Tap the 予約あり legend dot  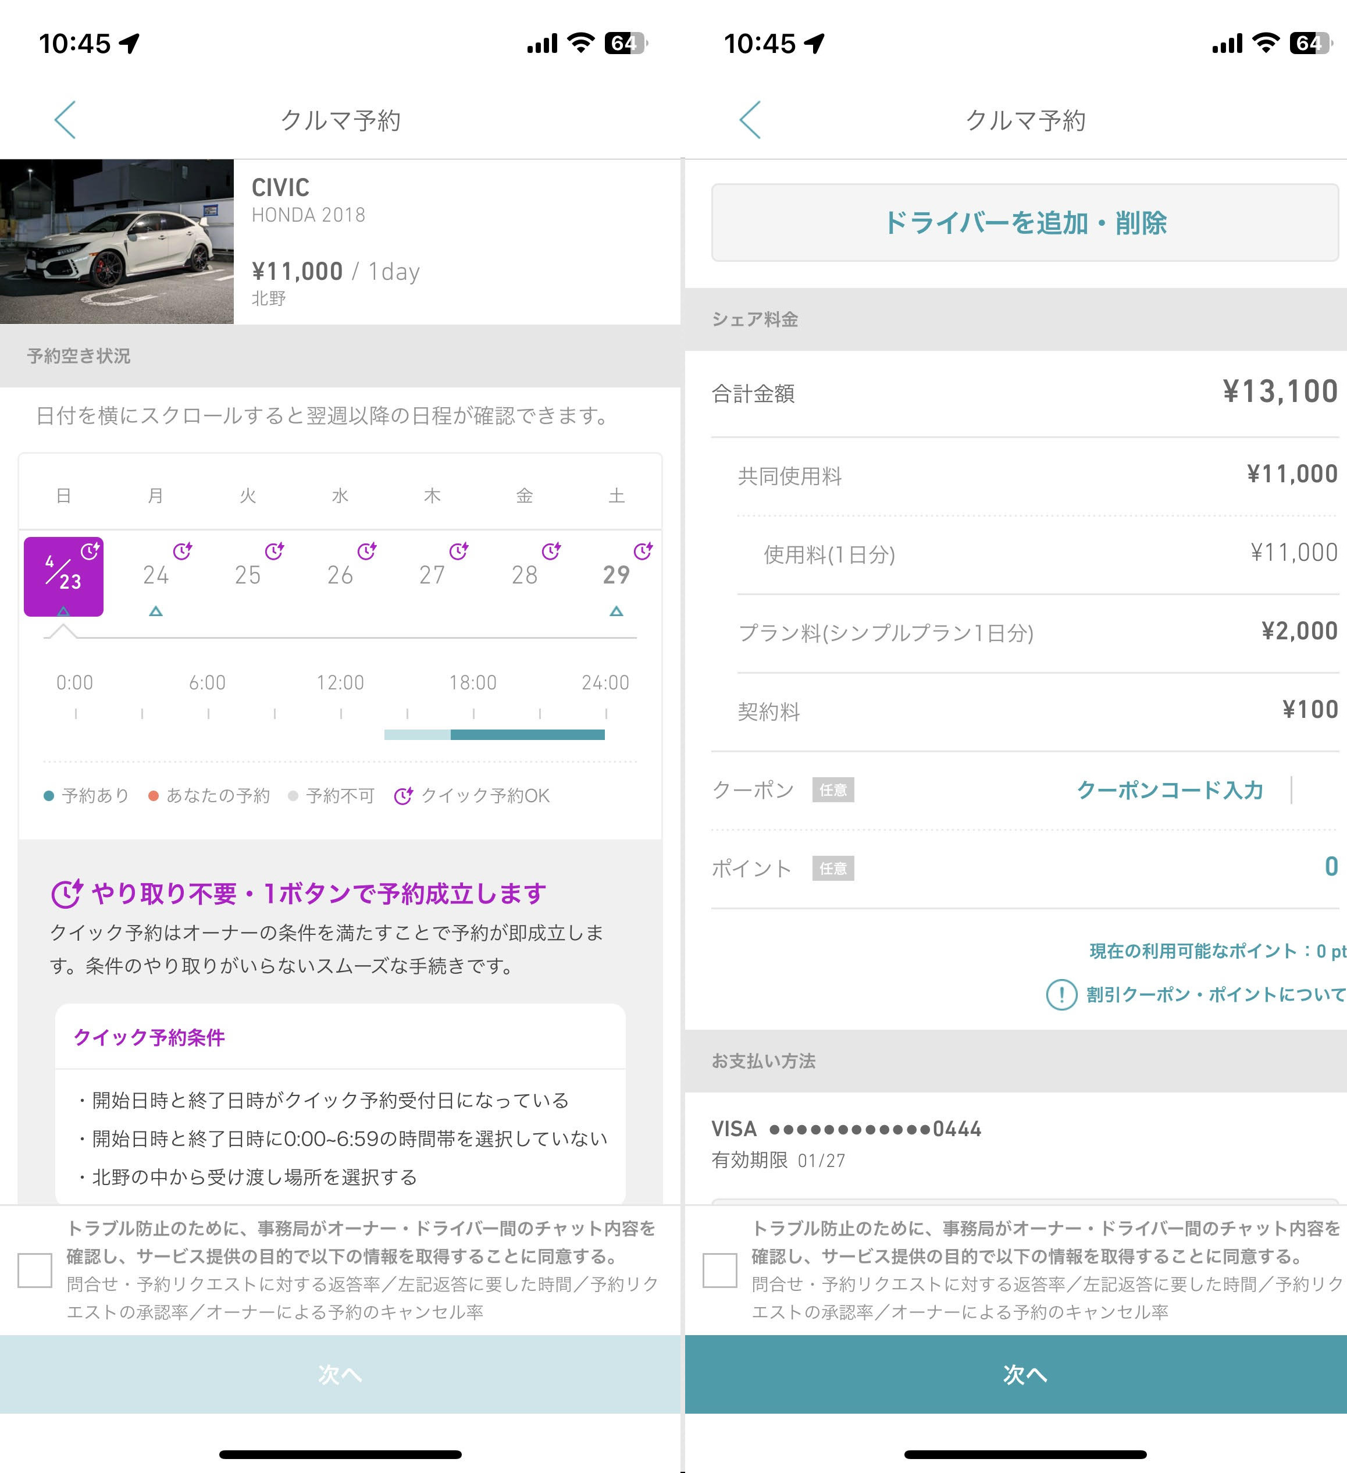pos(49,796)
